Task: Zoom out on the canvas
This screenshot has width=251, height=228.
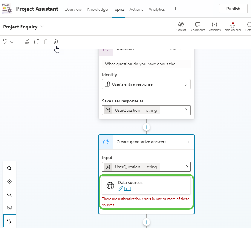Action: pyautogui.click(x=9, y=195)
